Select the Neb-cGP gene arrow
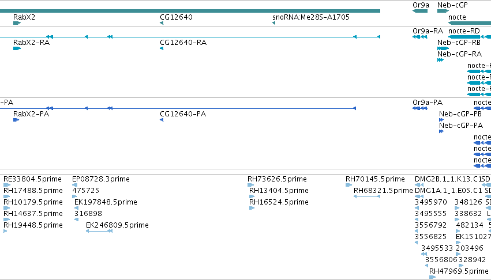 coord(443,11)
